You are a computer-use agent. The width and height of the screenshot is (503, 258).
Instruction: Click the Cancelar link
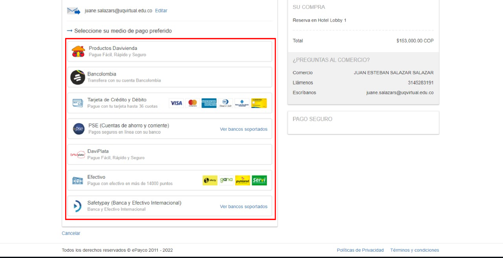[x=71, y=233]
